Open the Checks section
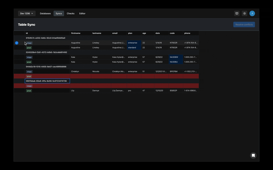273x170 pixels. [x=71, y=13]
